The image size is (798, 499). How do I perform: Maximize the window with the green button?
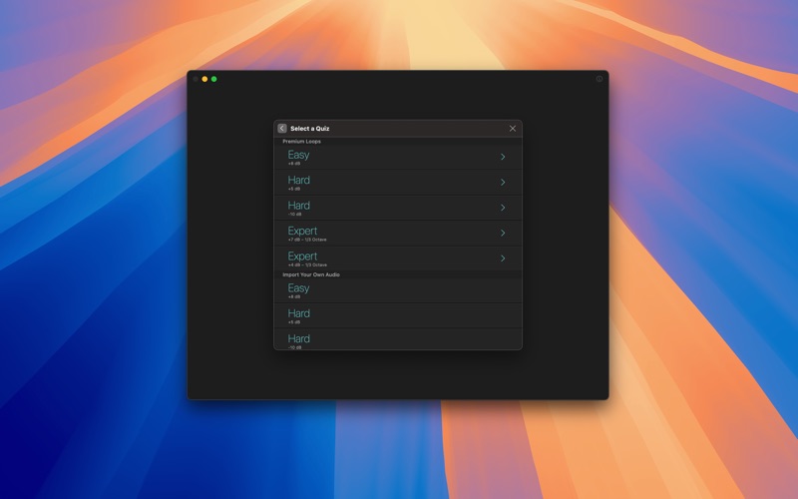(x=213, y=79)
